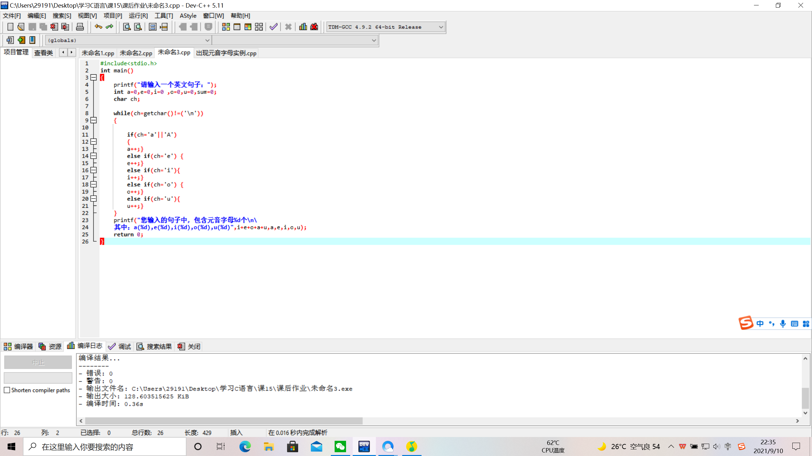The image size is (812, 456).
Task: Open the empty function dropdown beside globals
Action: pos(295,40)
